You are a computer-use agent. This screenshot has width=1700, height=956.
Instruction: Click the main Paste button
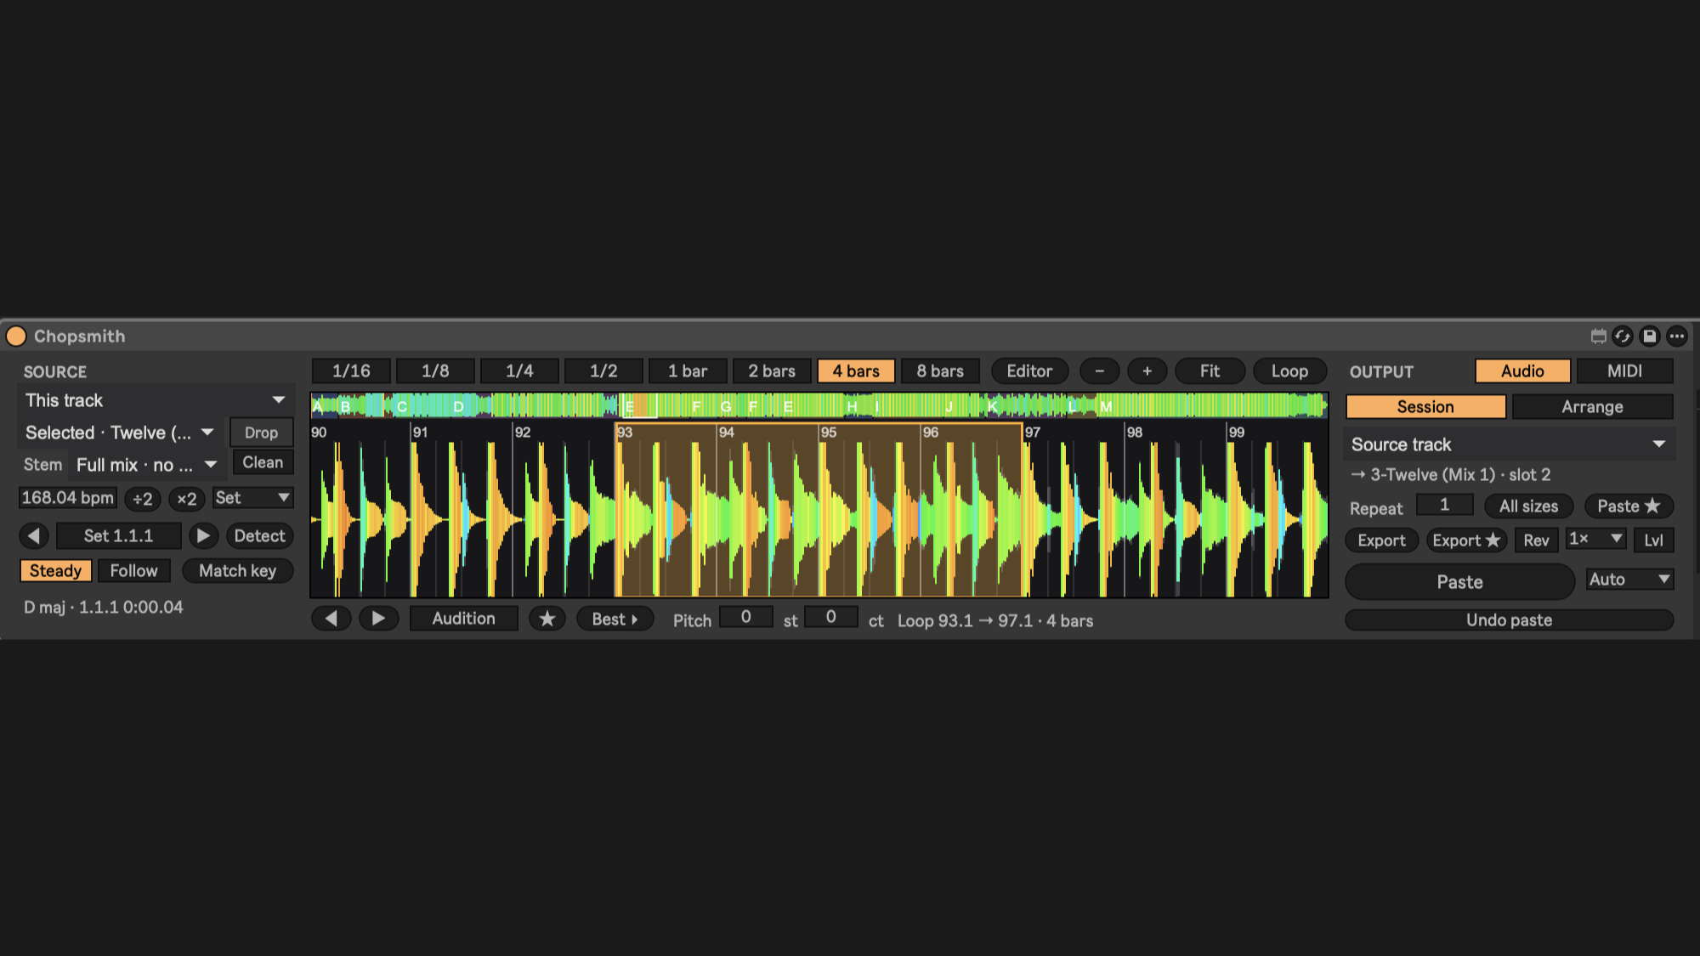pyautogui.click(x=1459, y=582)
